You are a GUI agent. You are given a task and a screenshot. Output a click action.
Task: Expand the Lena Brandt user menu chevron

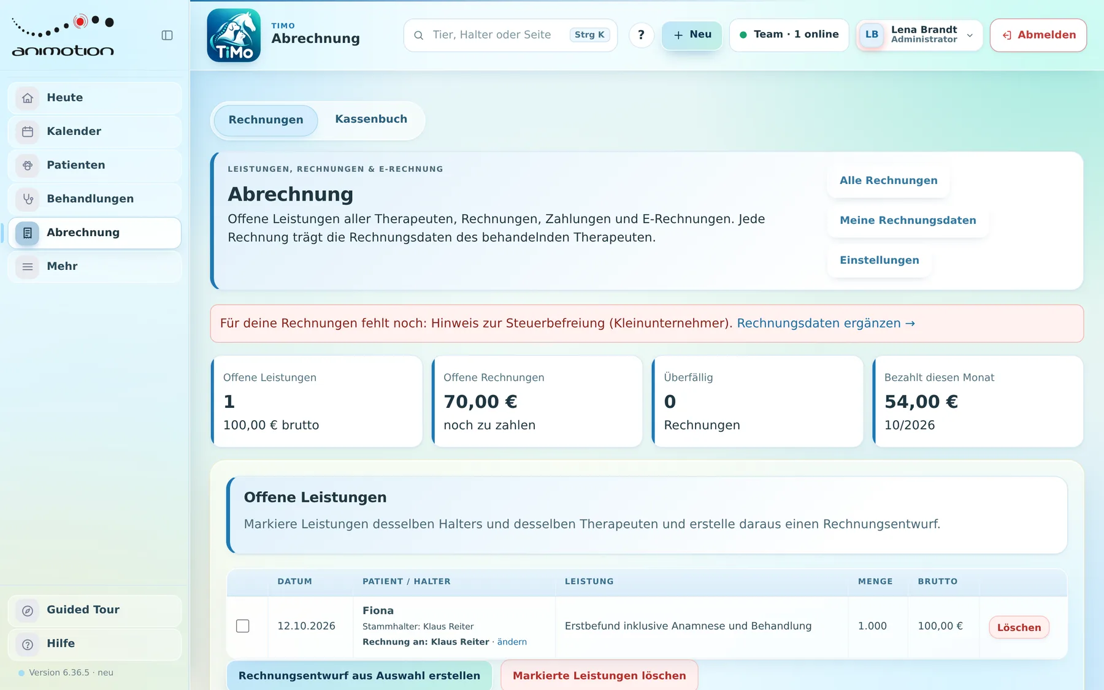970,36
